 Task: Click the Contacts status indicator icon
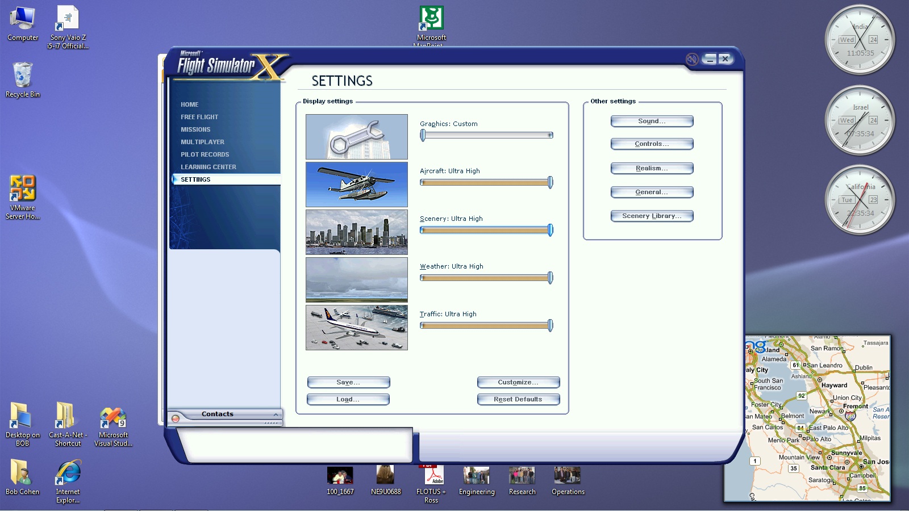176,418
